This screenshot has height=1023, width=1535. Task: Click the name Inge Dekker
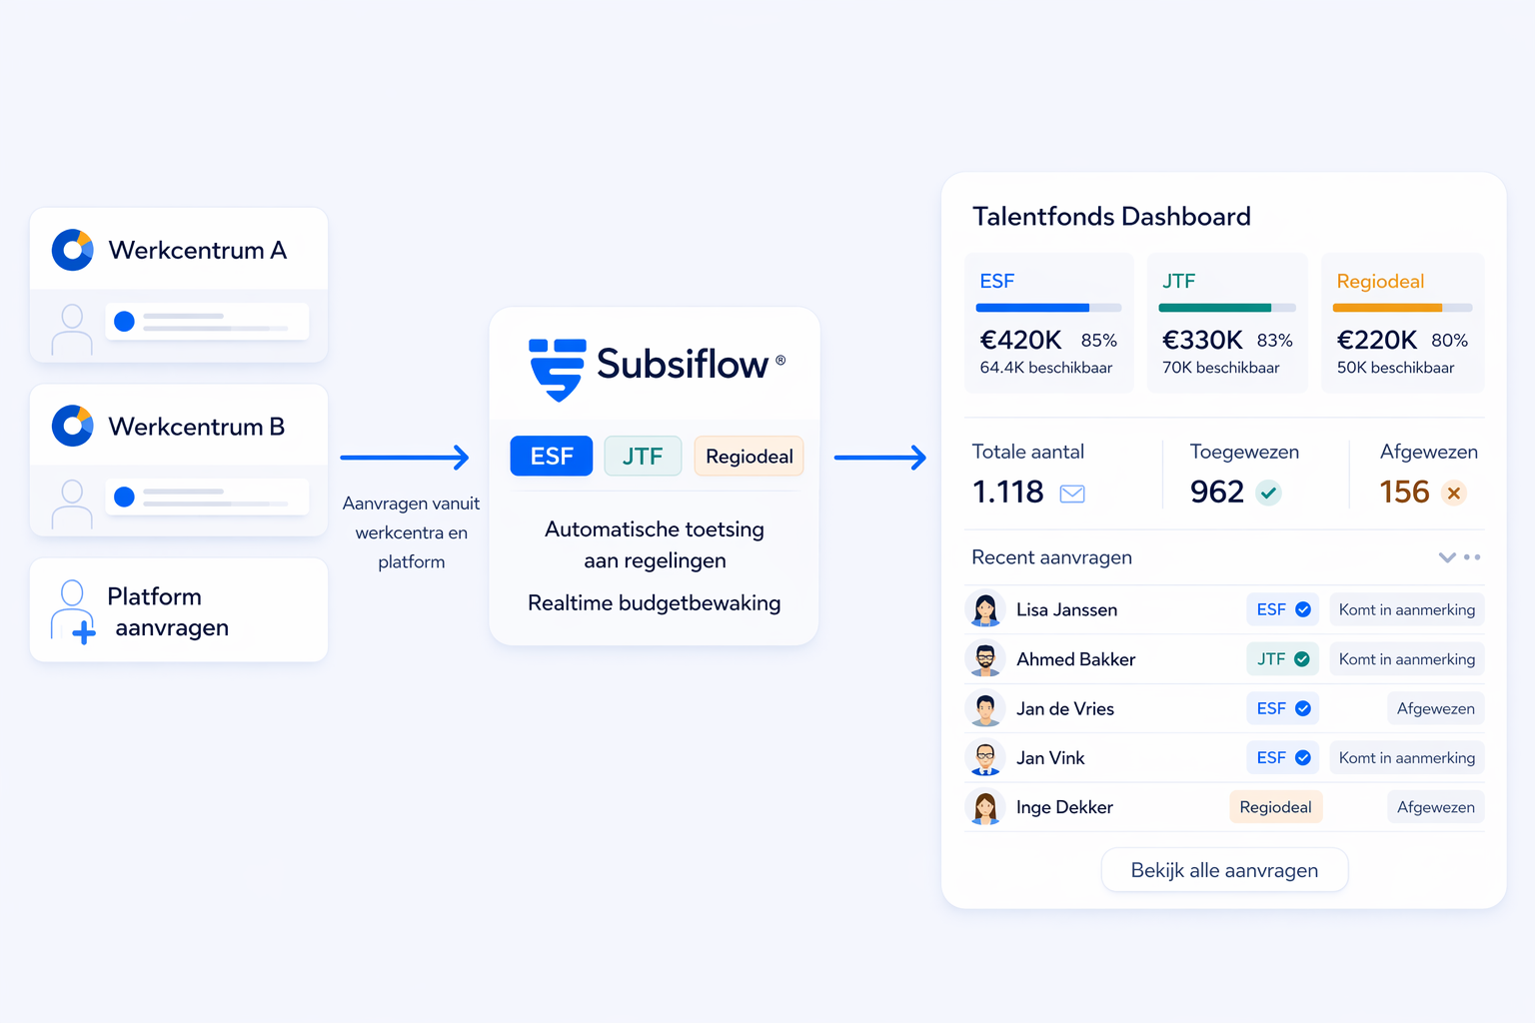pyautogui.click(x=1064, y=807)
